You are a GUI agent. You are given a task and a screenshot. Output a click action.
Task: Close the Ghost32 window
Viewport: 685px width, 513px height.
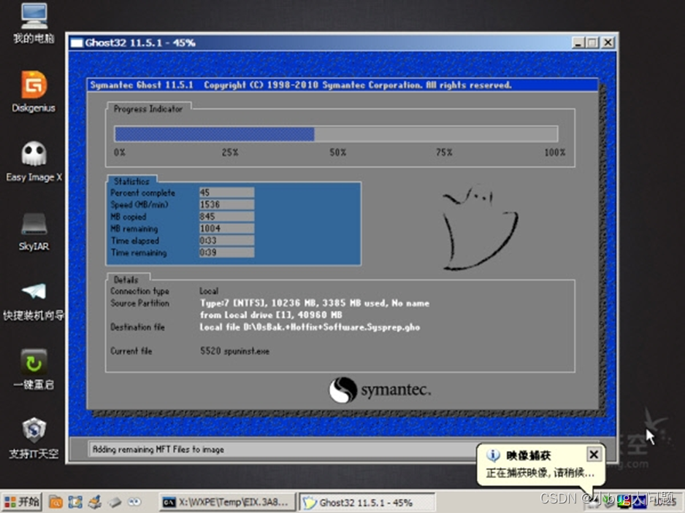[608, 42]
